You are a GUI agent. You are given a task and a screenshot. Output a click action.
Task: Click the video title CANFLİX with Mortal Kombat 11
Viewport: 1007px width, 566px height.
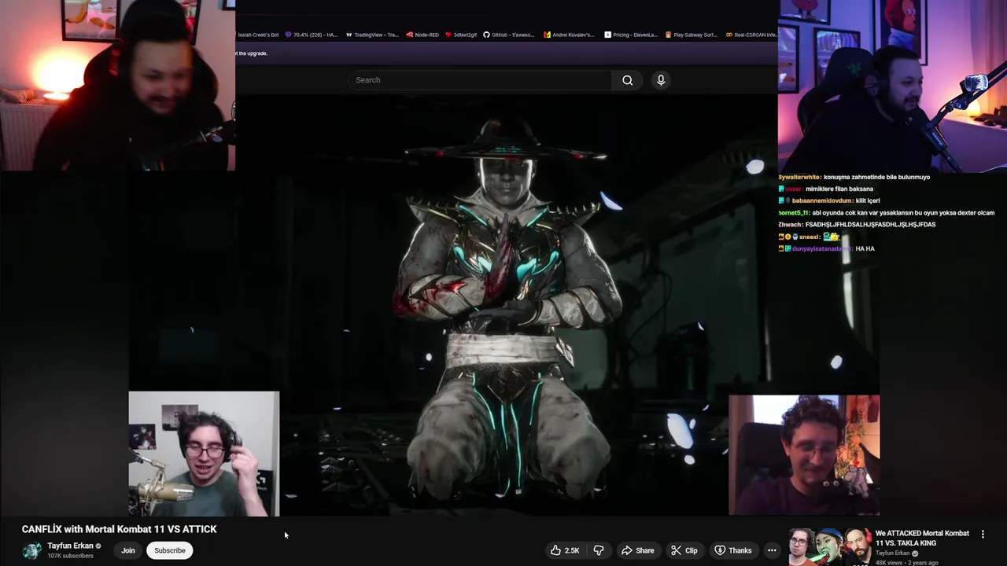(x=119, y=529)
